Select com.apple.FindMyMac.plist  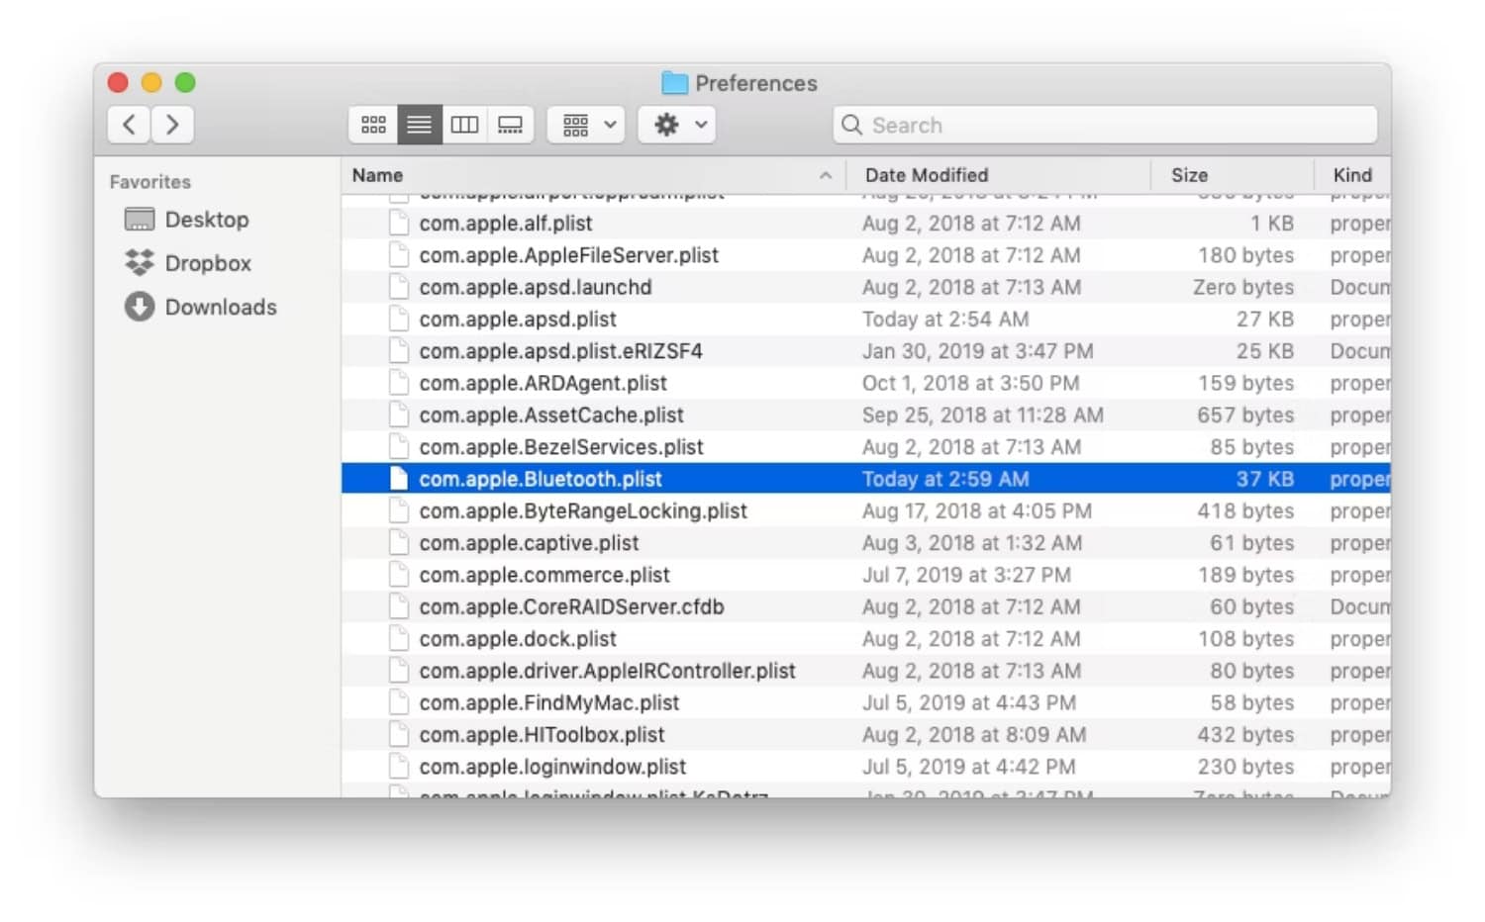tap(866, 703)
